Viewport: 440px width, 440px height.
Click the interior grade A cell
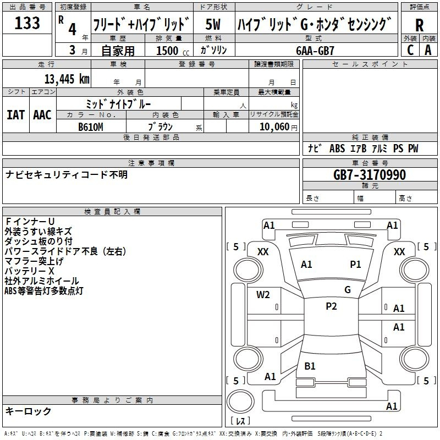[428, 50]
